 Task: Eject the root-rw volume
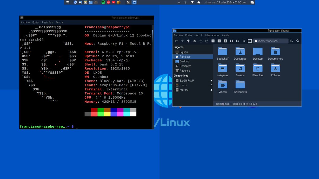(x=212, y=90)
